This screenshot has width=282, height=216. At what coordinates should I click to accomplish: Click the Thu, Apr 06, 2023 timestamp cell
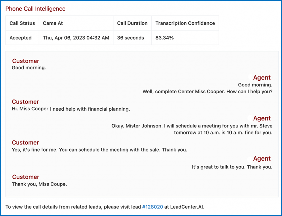tap(76, 38)
